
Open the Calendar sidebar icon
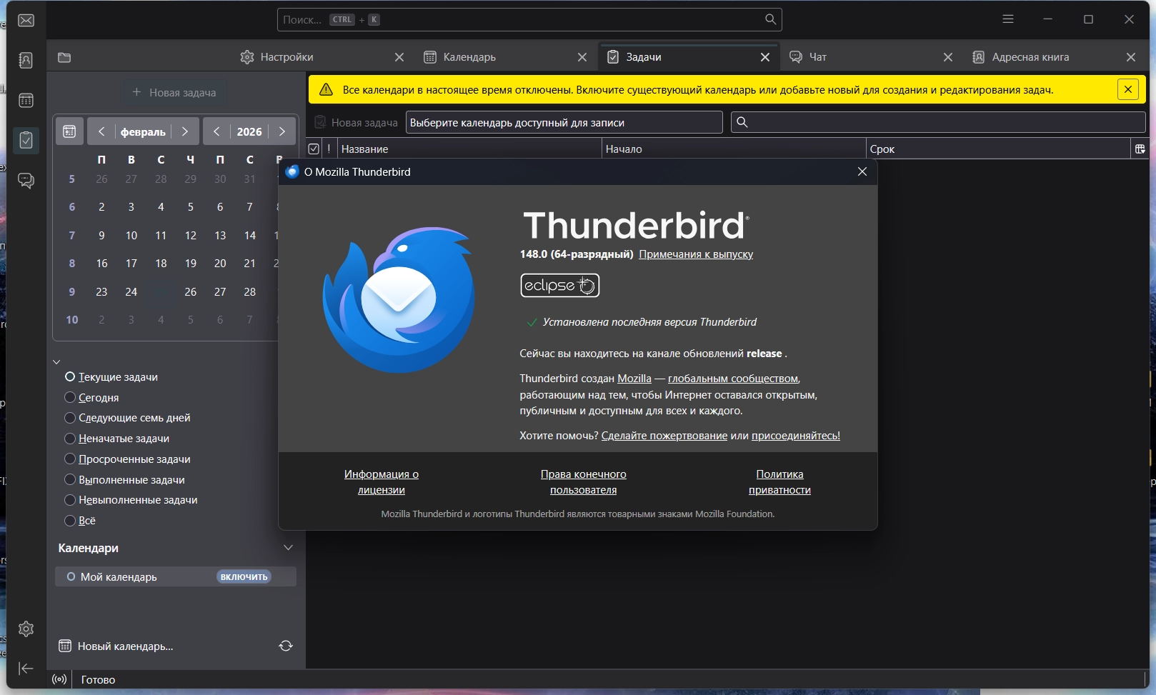coord(26,100)
